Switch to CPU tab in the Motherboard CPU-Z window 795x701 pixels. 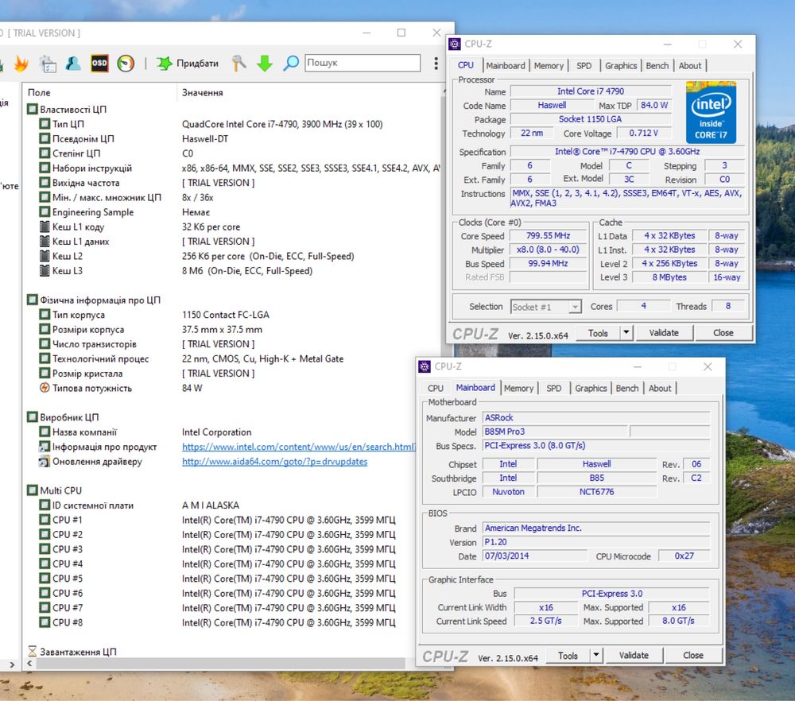tap(436, 389)
